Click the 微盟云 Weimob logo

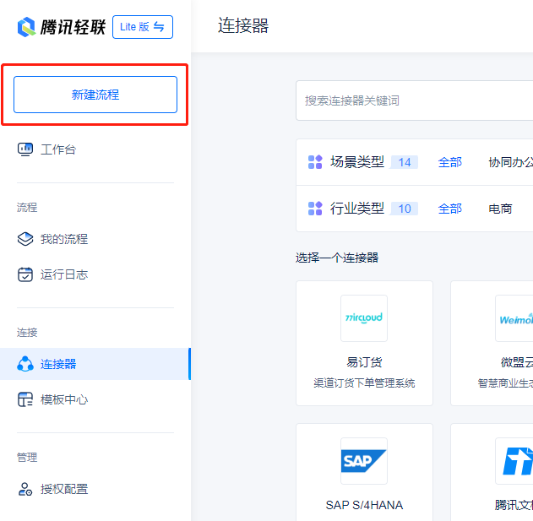coord(514,318)
